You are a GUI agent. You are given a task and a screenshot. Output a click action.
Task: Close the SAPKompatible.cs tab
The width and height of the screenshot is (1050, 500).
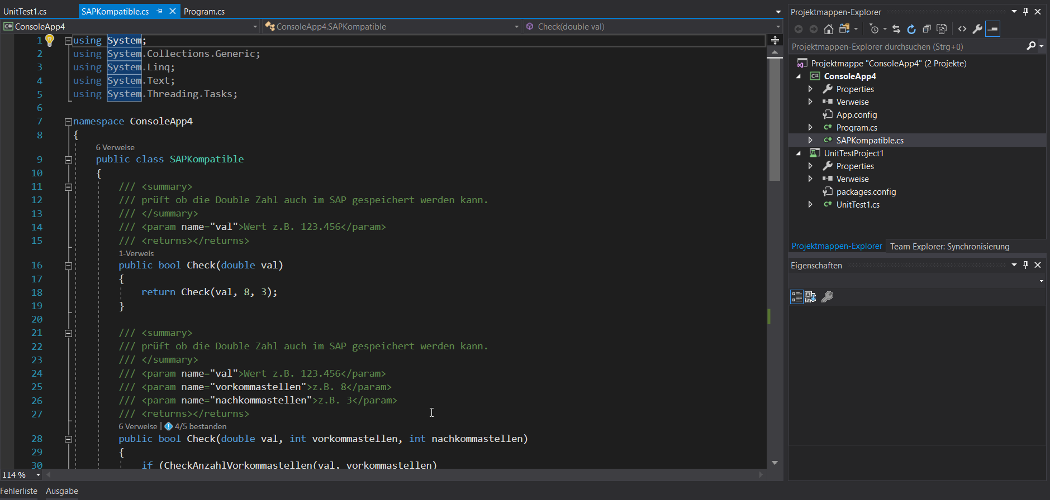tap(173, 11)
